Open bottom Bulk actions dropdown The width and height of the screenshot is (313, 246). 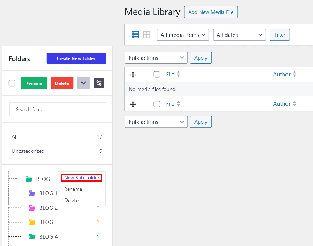coord(156,122)
